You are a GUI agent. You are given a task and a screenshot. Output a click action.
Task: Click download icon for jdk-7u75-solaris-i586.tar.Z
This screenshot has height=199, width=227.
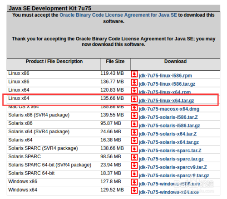134,116
